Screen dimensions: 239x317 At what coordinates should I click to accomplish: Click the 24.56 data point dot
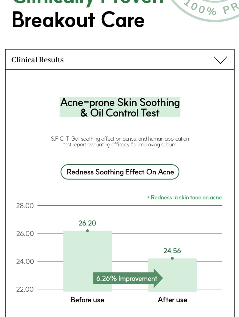172,258
